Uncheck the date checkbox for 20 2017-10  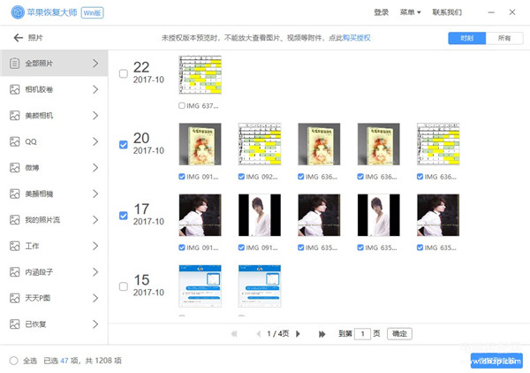tap(124, 144)
